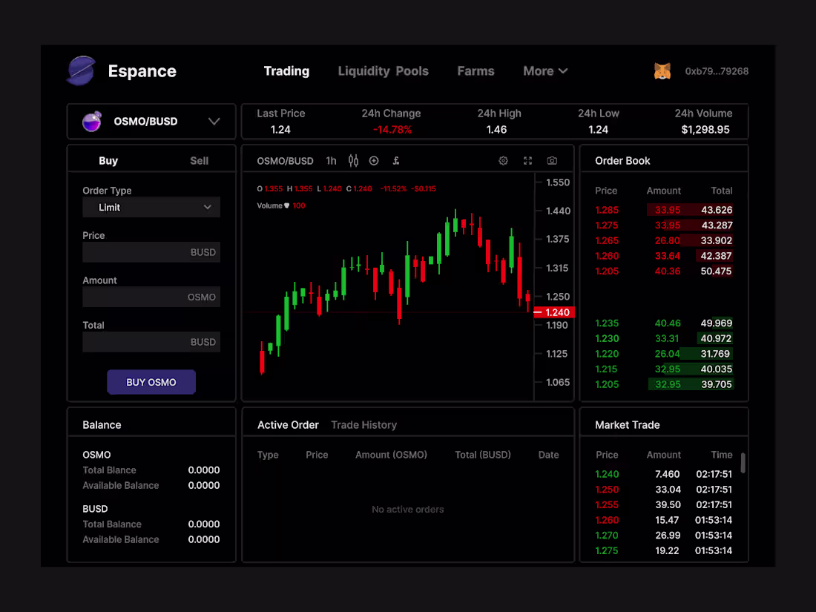The height and width of the screenshot is (612, 816).
Task: Click market trade amount 7.460
Action: click(667, 474)
